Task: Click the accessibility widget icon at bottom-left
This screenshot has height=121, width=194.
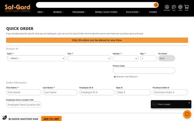Action: point(4,117)
